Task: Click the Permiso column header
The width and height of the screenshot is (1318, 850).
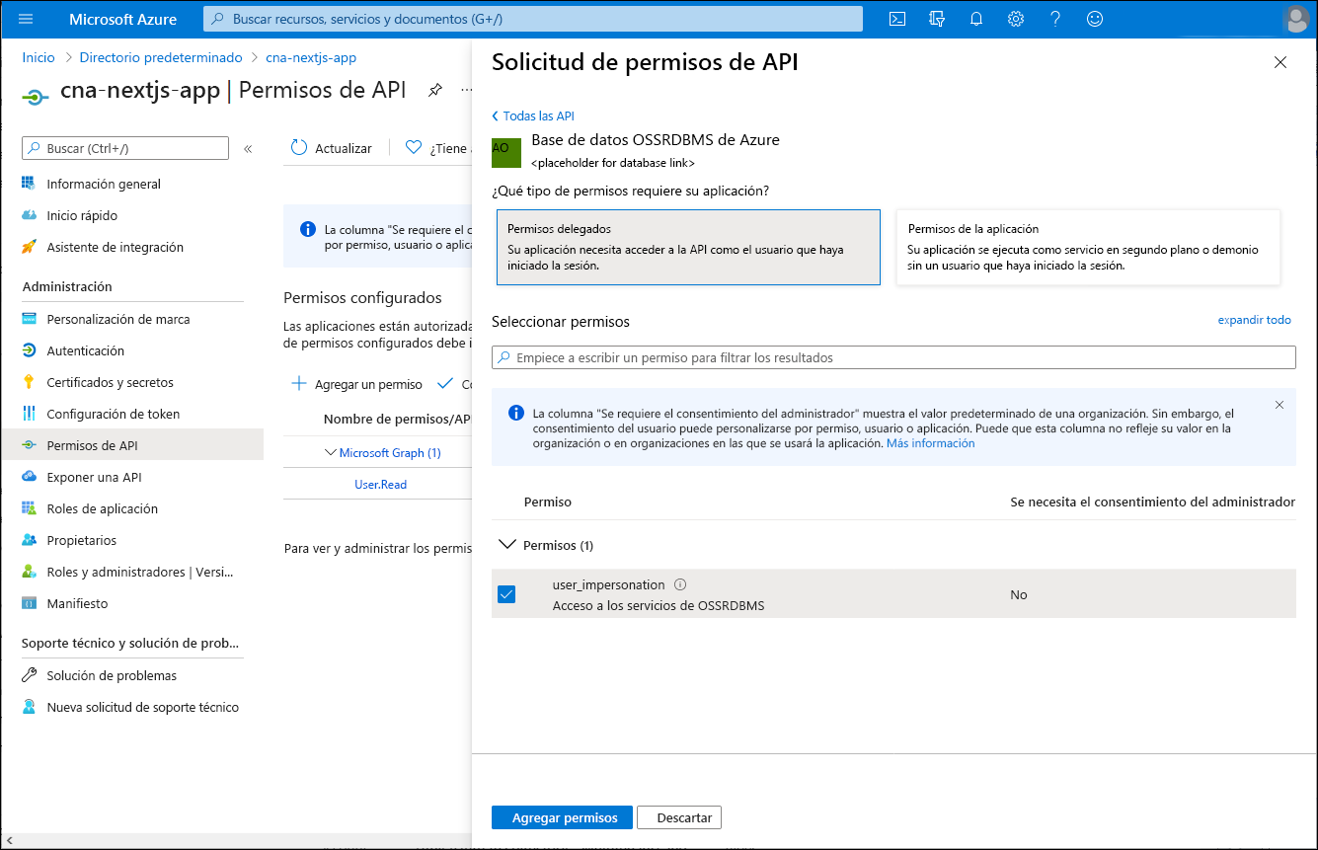Action: 548,502
